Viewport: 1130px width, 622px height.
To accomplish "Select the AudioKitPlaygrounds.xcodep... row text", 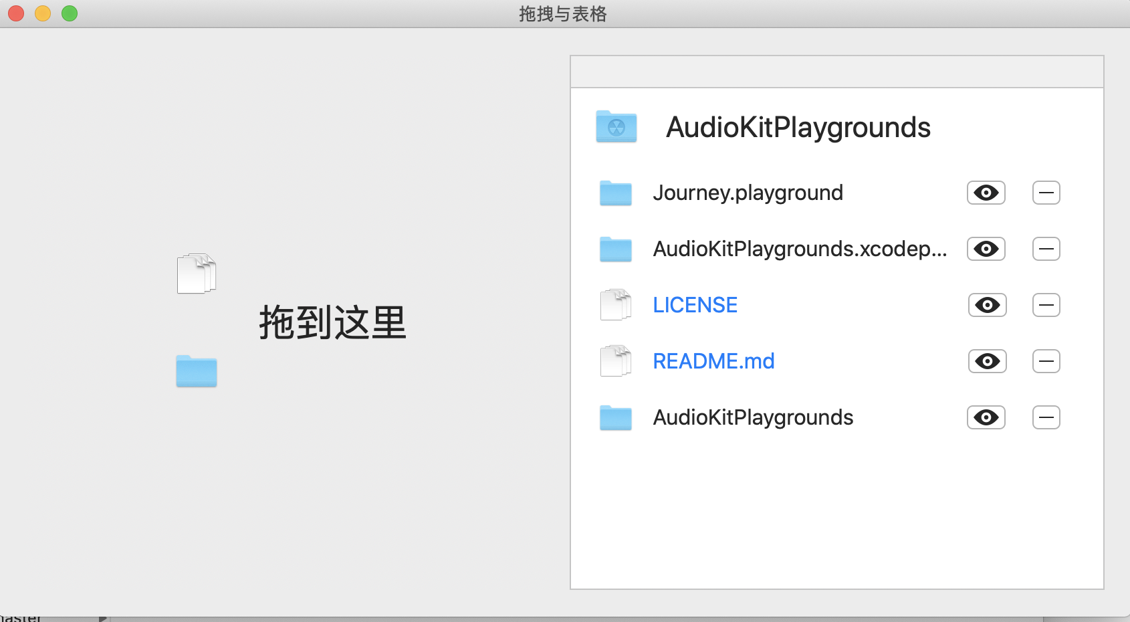I will pos(800,249).
